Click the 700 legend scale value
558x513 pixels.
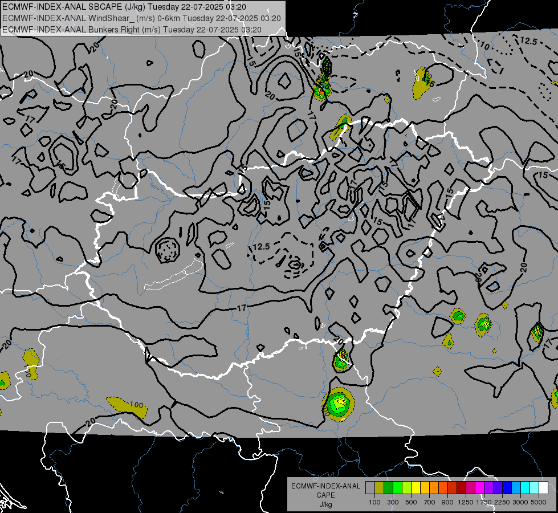(x=429, y=502)
